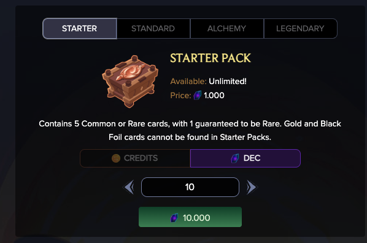Switch to the STANDARD packs tab
This screenshot has height=243, width=367.
153,29
